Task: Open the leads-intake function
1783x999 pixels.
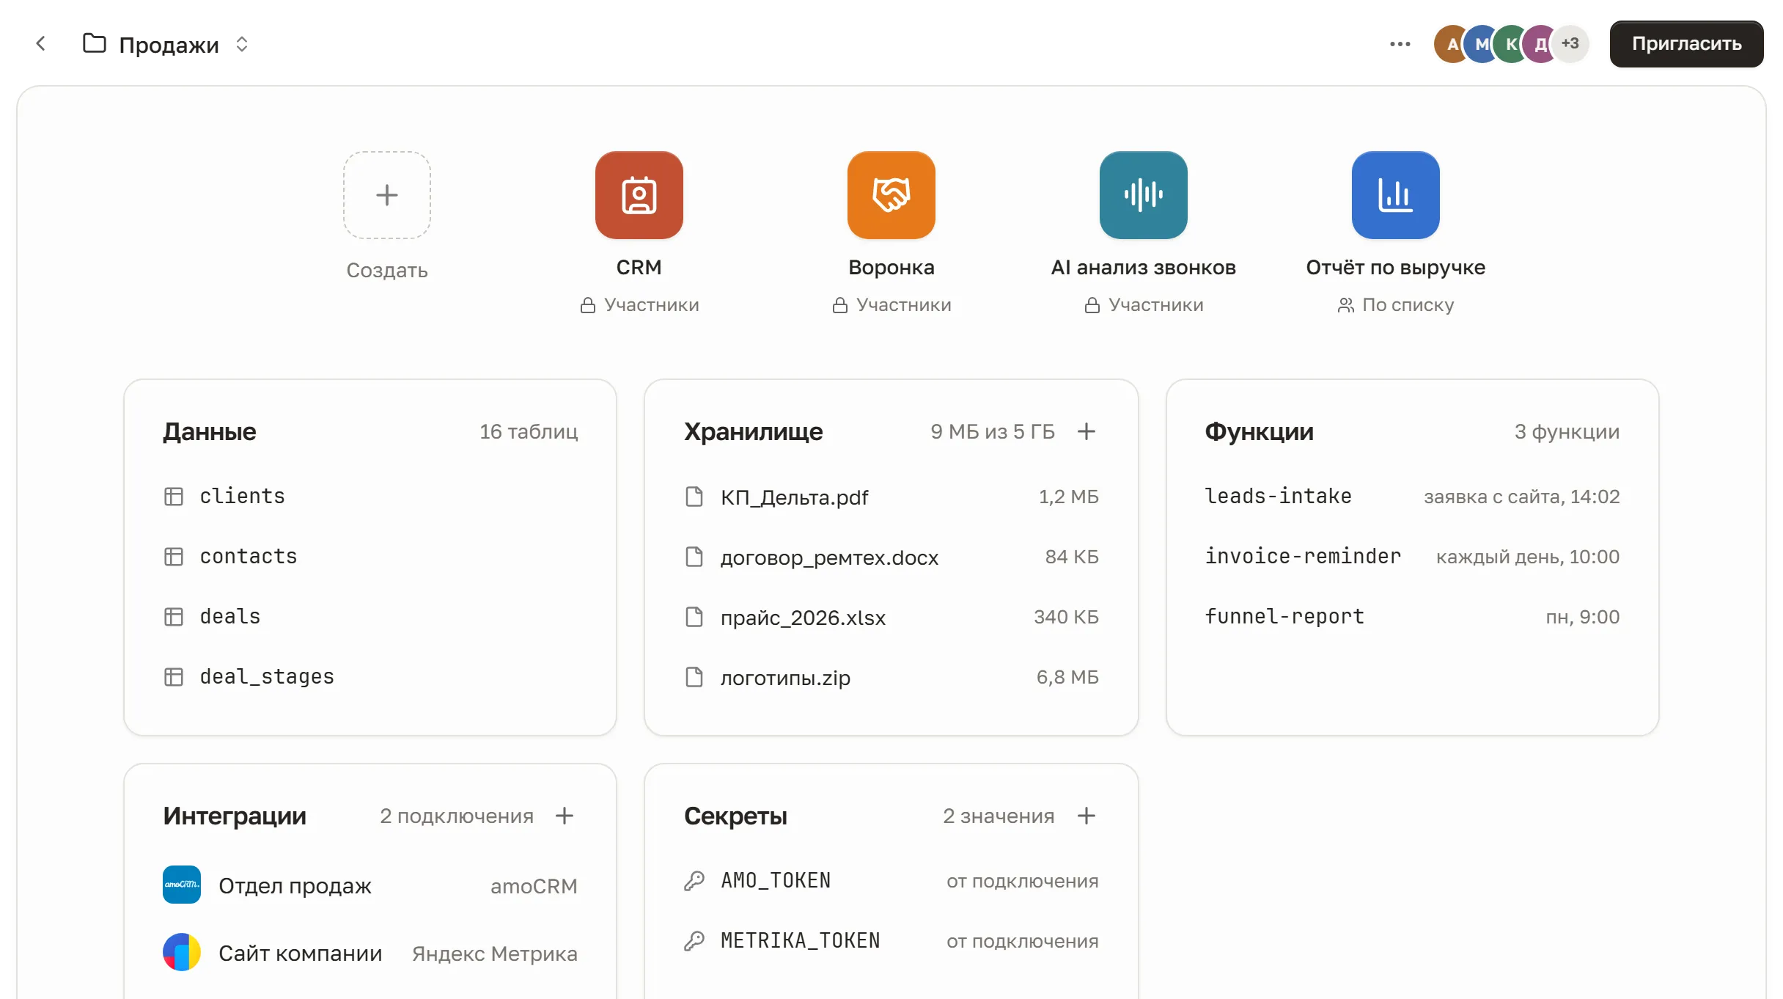Action: (x=1412, y=497)
